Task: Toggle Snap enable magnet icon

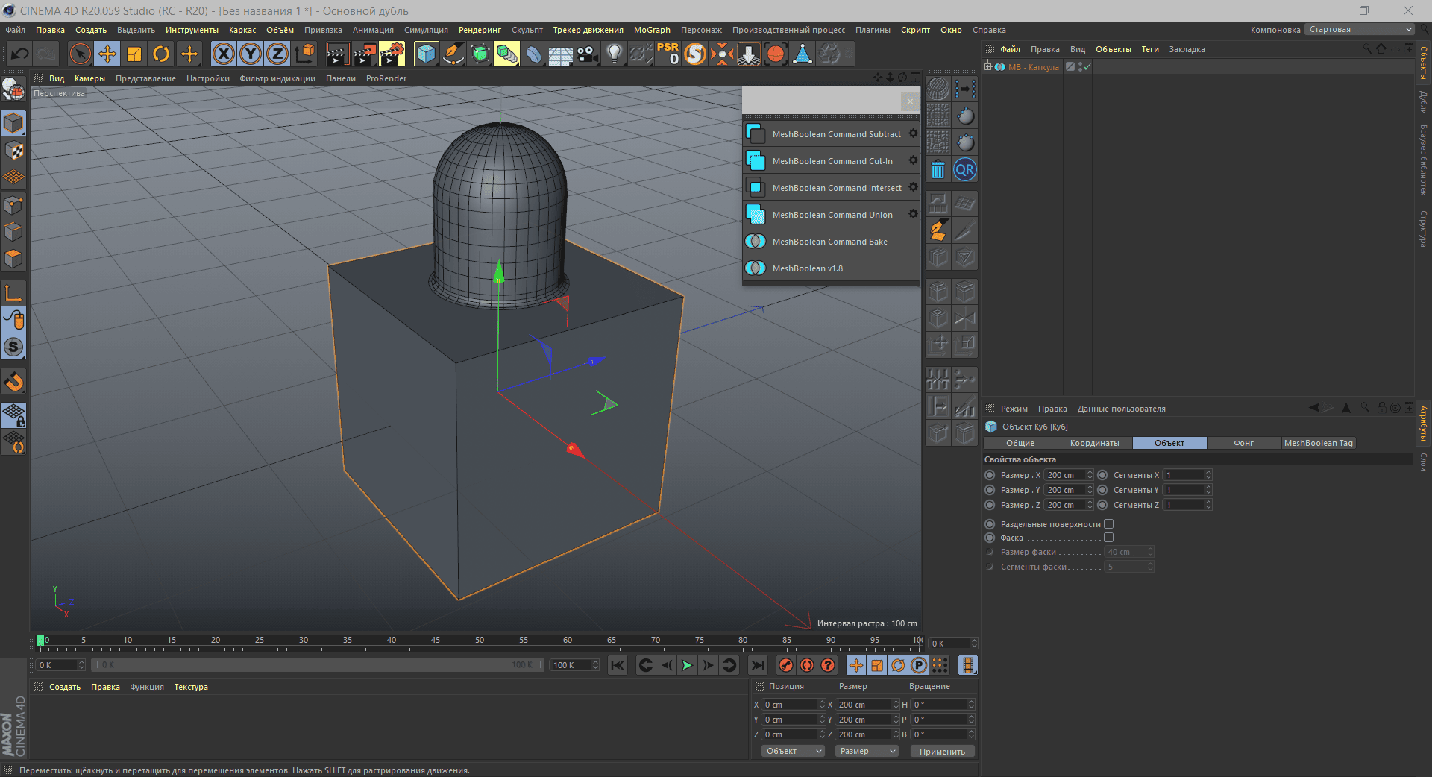Action: pyautogui.click(x=13, y=382)
